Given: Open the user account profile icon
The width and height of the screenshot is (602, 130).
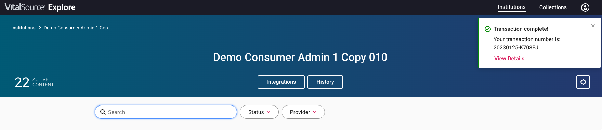Looking at the screenshot, I should 585,7.
